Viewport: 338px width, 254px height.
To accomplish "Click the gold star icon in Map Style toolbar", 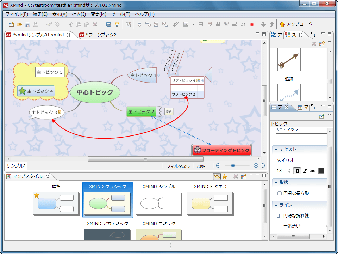I will (x=225, y=176).
